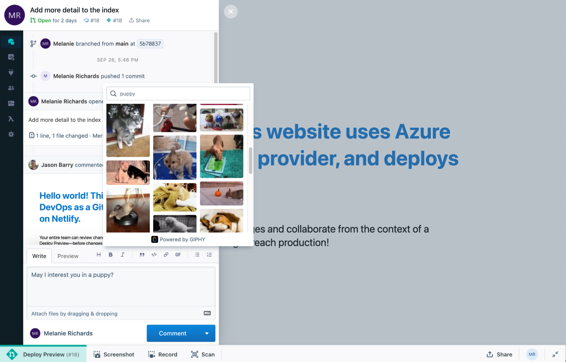Switch to the Preview tab
This screenshot has height=362, width=566.
[x=68, y=256]
